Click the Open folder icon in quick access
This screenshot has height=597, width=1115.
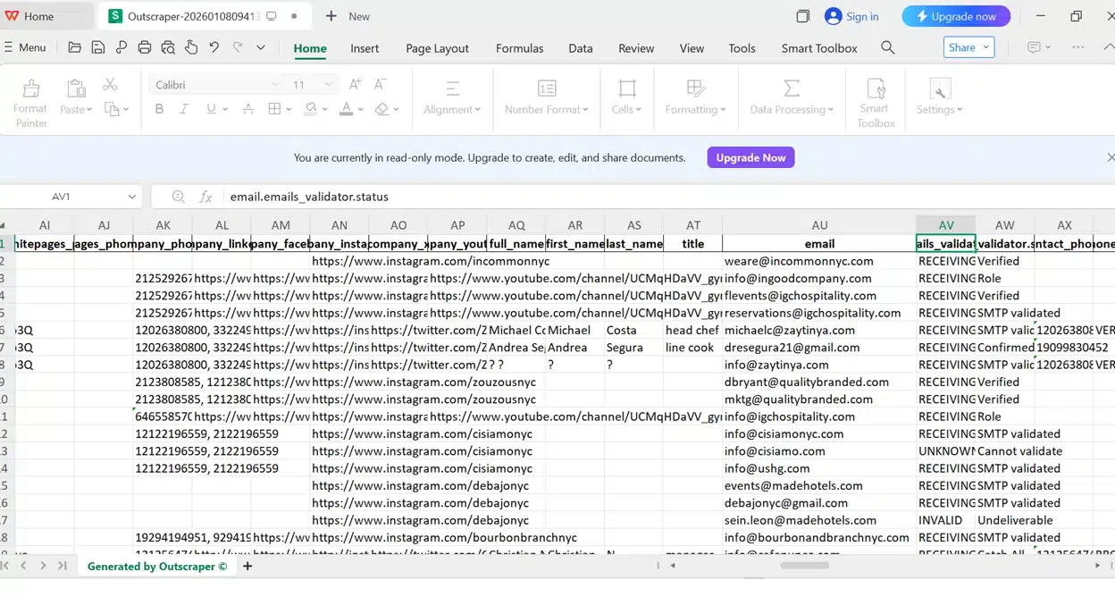coord(74,48)
